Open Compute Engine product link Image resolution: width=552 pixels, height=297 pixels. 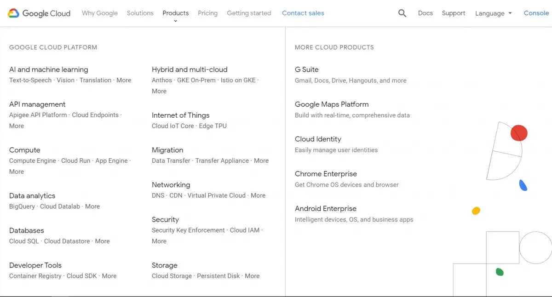click(x=33, y=160)
